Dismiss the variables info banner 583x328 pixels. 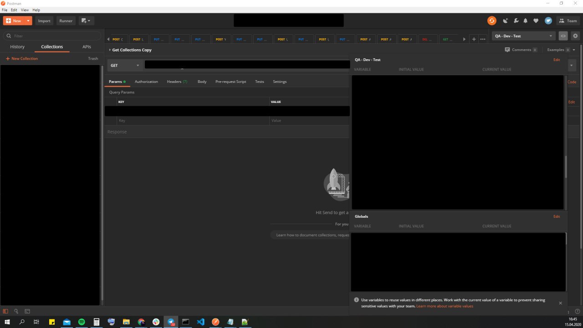(560, 303)
